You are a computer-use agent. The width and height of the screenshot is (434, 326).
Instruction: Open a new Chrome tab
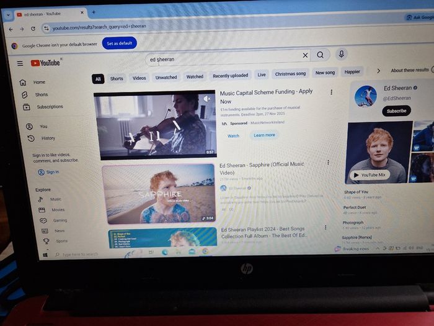(x=94, y=12)
